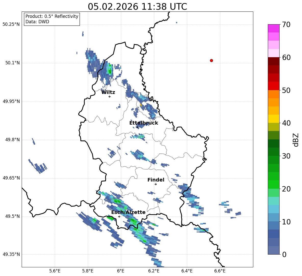This screenshot has height=276, width=302.
Task: Click the 60 tick on the colorbar
Action: pyautogui.click(x=286, y=57)
